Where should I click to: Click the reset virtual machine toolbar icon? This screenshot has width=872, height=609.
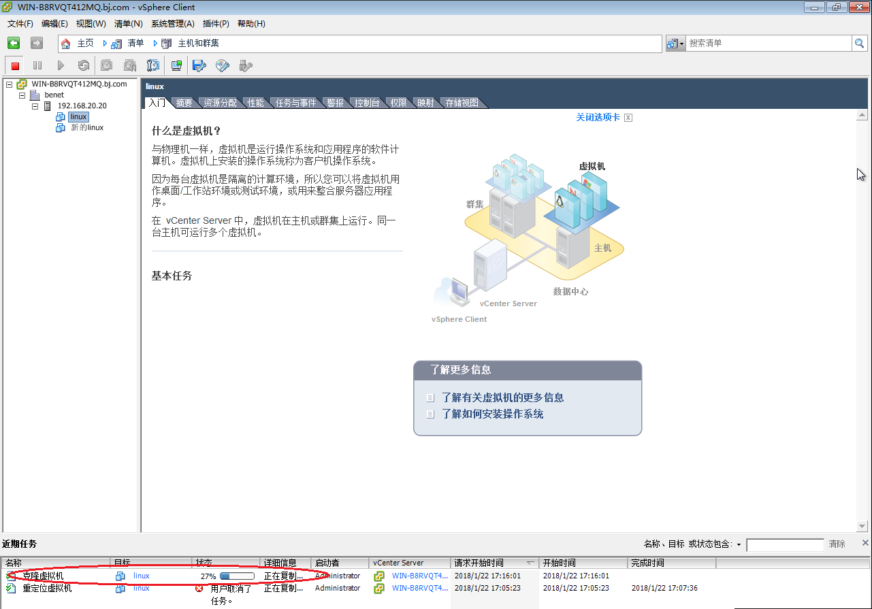[x=83, y=65]
